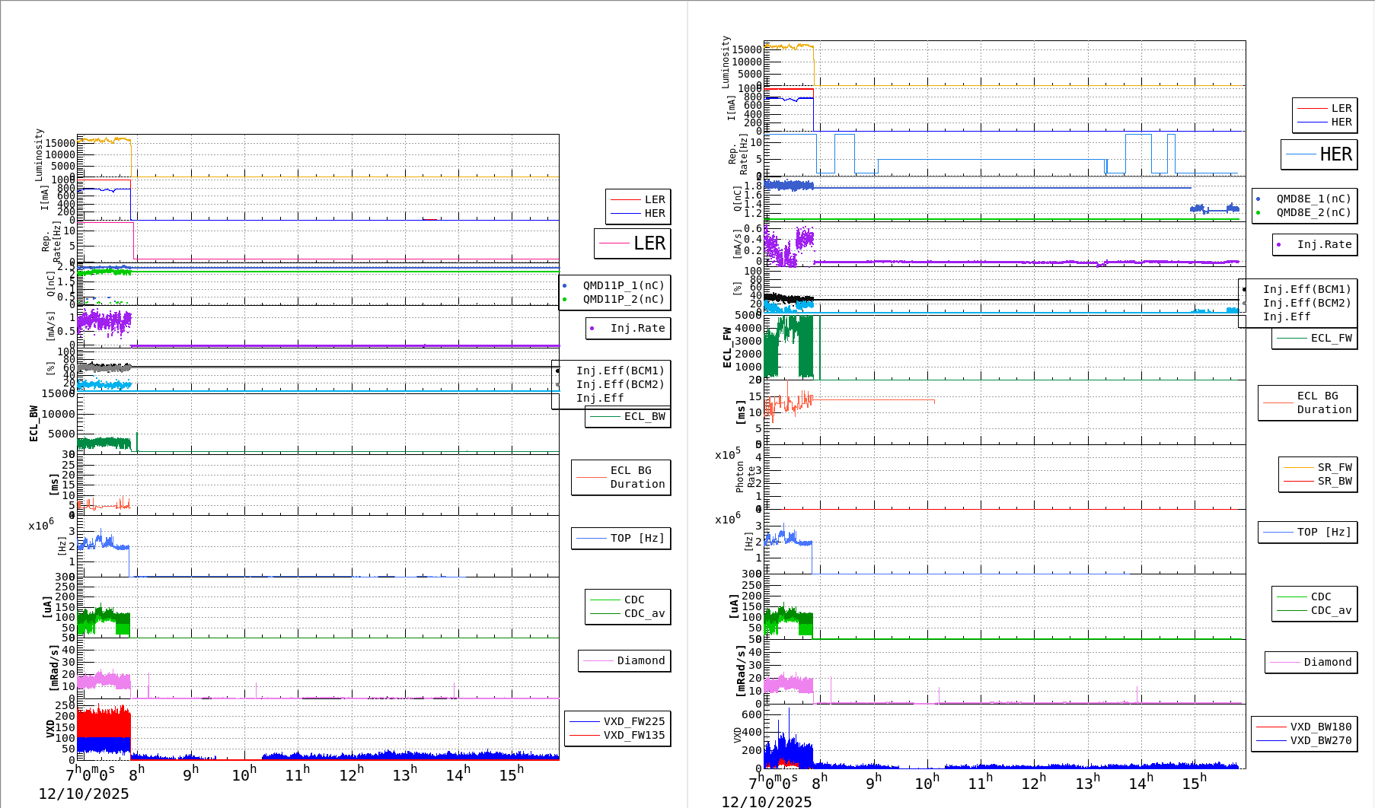The width and height of the screenshot is (1375, 808).
Task: Select the SR_BW legend entry
Action: click(x=1334, y=481)
